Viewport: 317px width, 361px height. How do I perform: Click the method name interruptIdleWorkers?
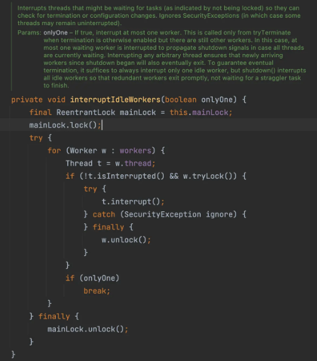pyautogui.click(x=115, y=100)
